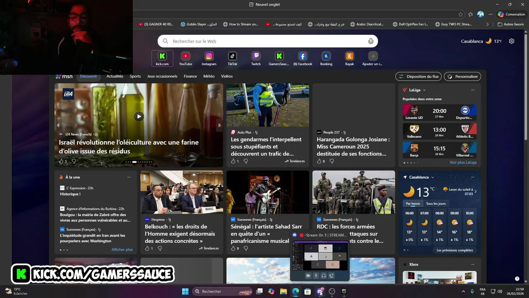The width and height of the screenshot is (529, 298).
Task: Like the Sénégal Sahad Sarr article
Action: coord(233,248)
